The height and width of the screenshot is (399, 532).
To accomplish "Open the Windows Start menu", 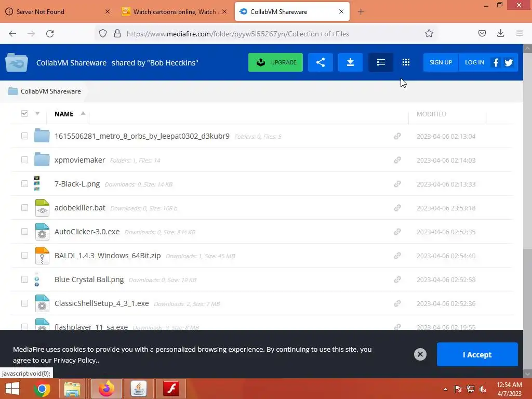I will tap(12, 389).
